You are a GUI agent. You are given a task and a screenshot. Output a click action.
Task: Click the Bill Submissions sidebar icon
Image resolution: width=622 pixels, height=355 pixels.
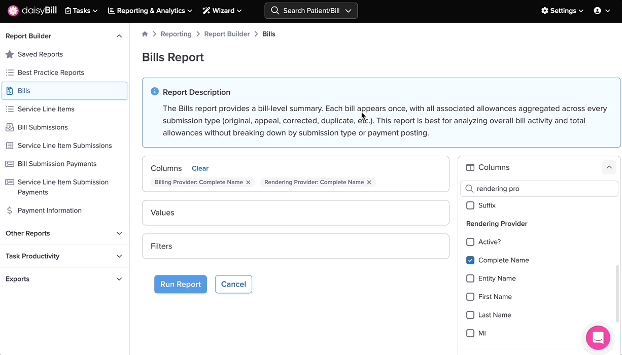coord(10,127)
